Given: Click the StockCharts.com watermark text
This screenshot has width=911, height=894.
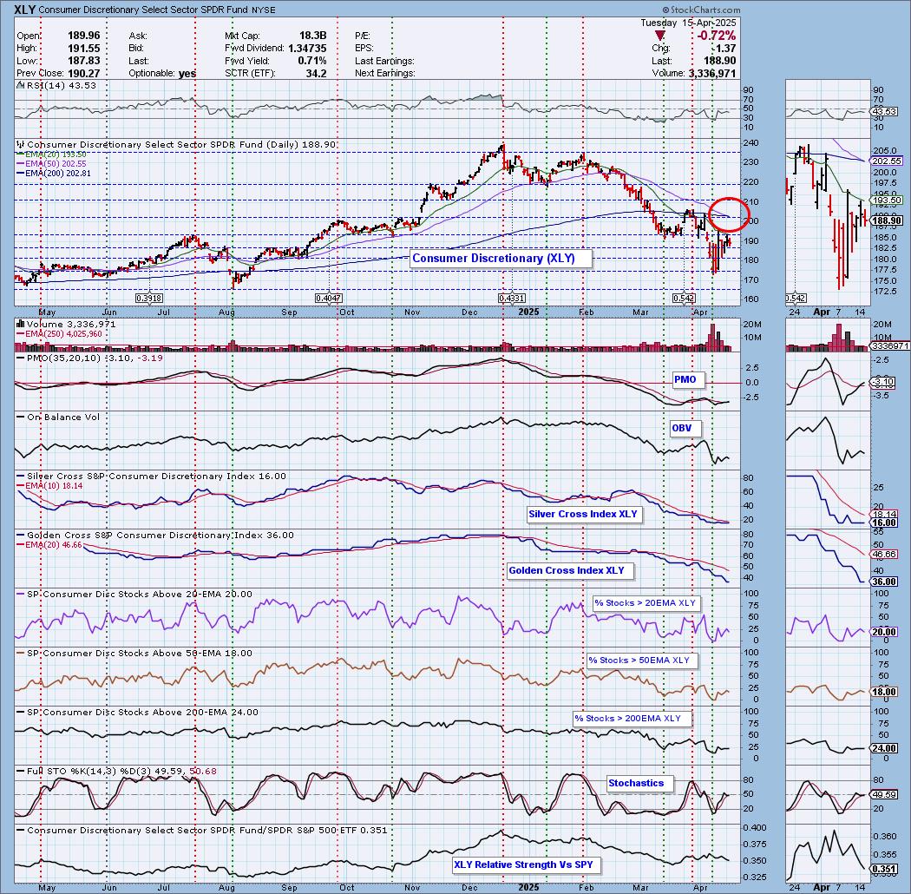Looking at the screenshot, I should point(701,10).
